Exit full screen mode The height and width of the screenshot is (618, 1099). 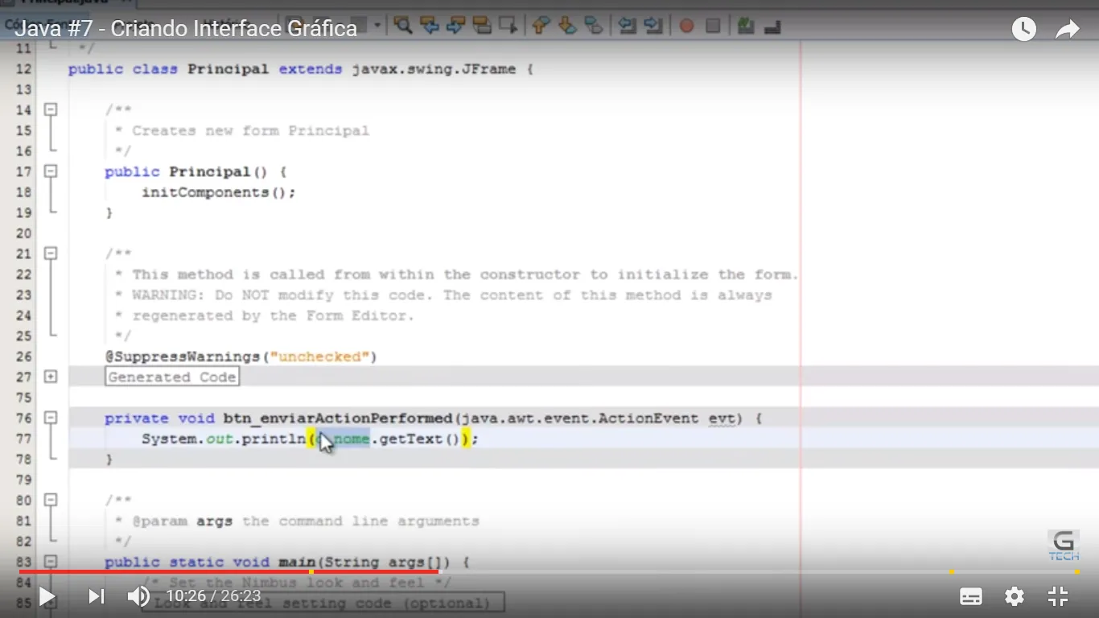[1058, 596]
